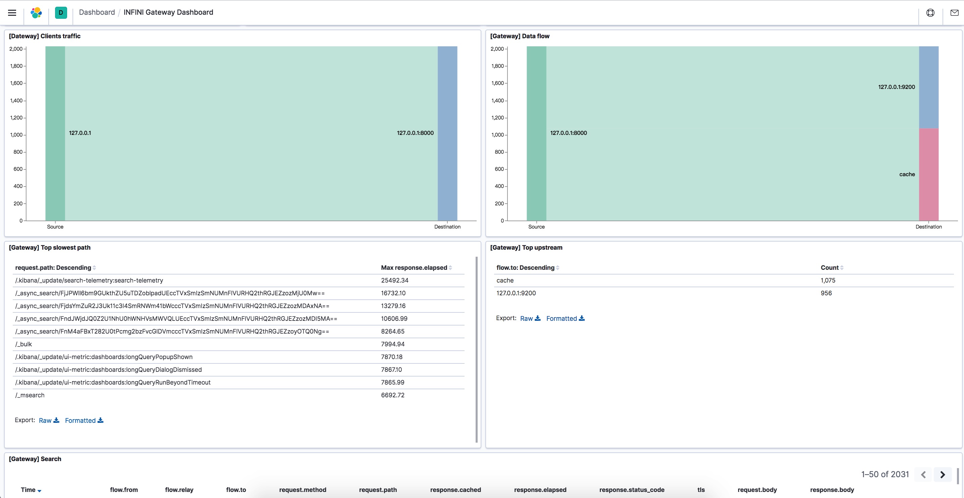Select the pink cache segment in Data flow
Image resolution: width=964 pixels, height=498 pixels.
tap(928, 175)
